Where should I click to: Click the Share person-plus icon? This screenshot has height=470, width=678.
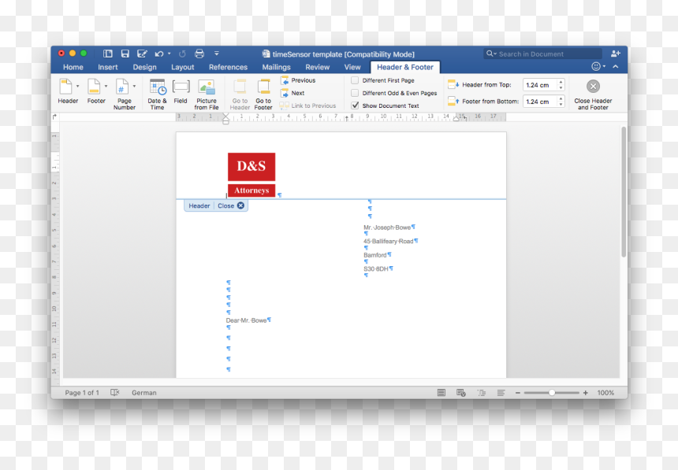tap(616, 54)
